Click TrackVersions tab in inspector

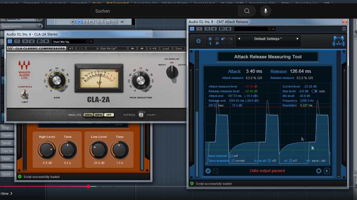pyautogui.click(x=18, y=26)
